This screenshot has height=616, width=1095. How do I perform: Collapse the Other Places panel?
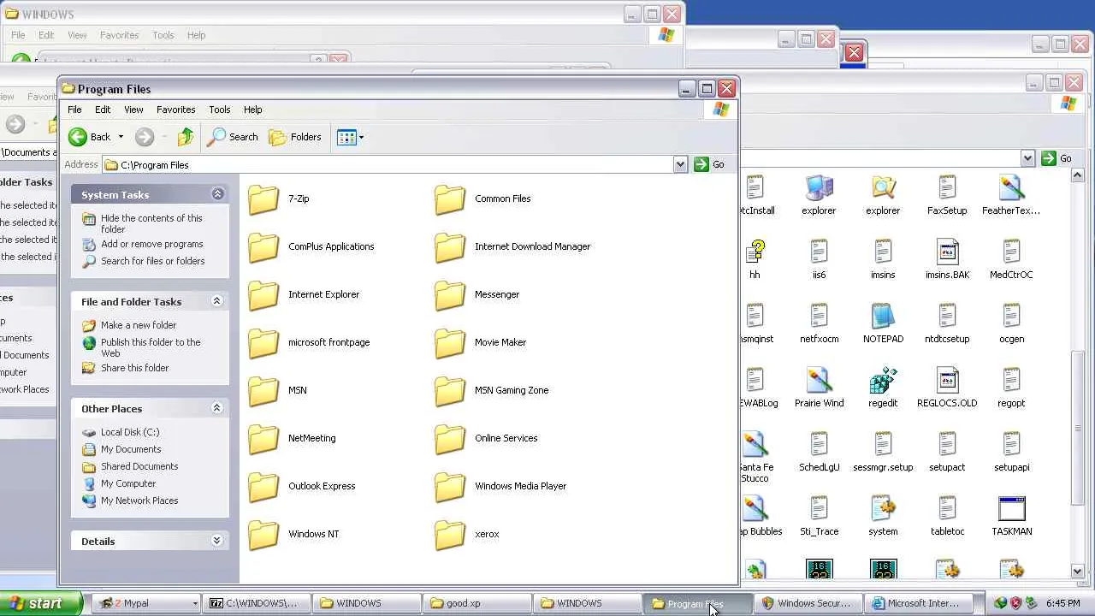click(x=217, y=408)
